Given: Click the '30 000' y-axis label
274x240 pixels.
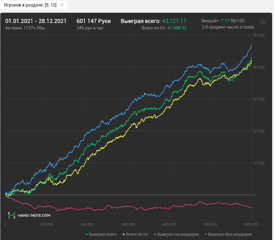Looking at the screenshot, I should coord(259,99).
